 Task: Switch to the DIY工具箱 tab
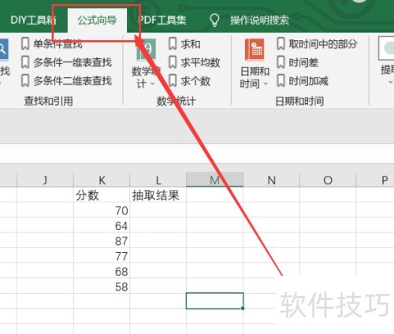click(33, 20)
